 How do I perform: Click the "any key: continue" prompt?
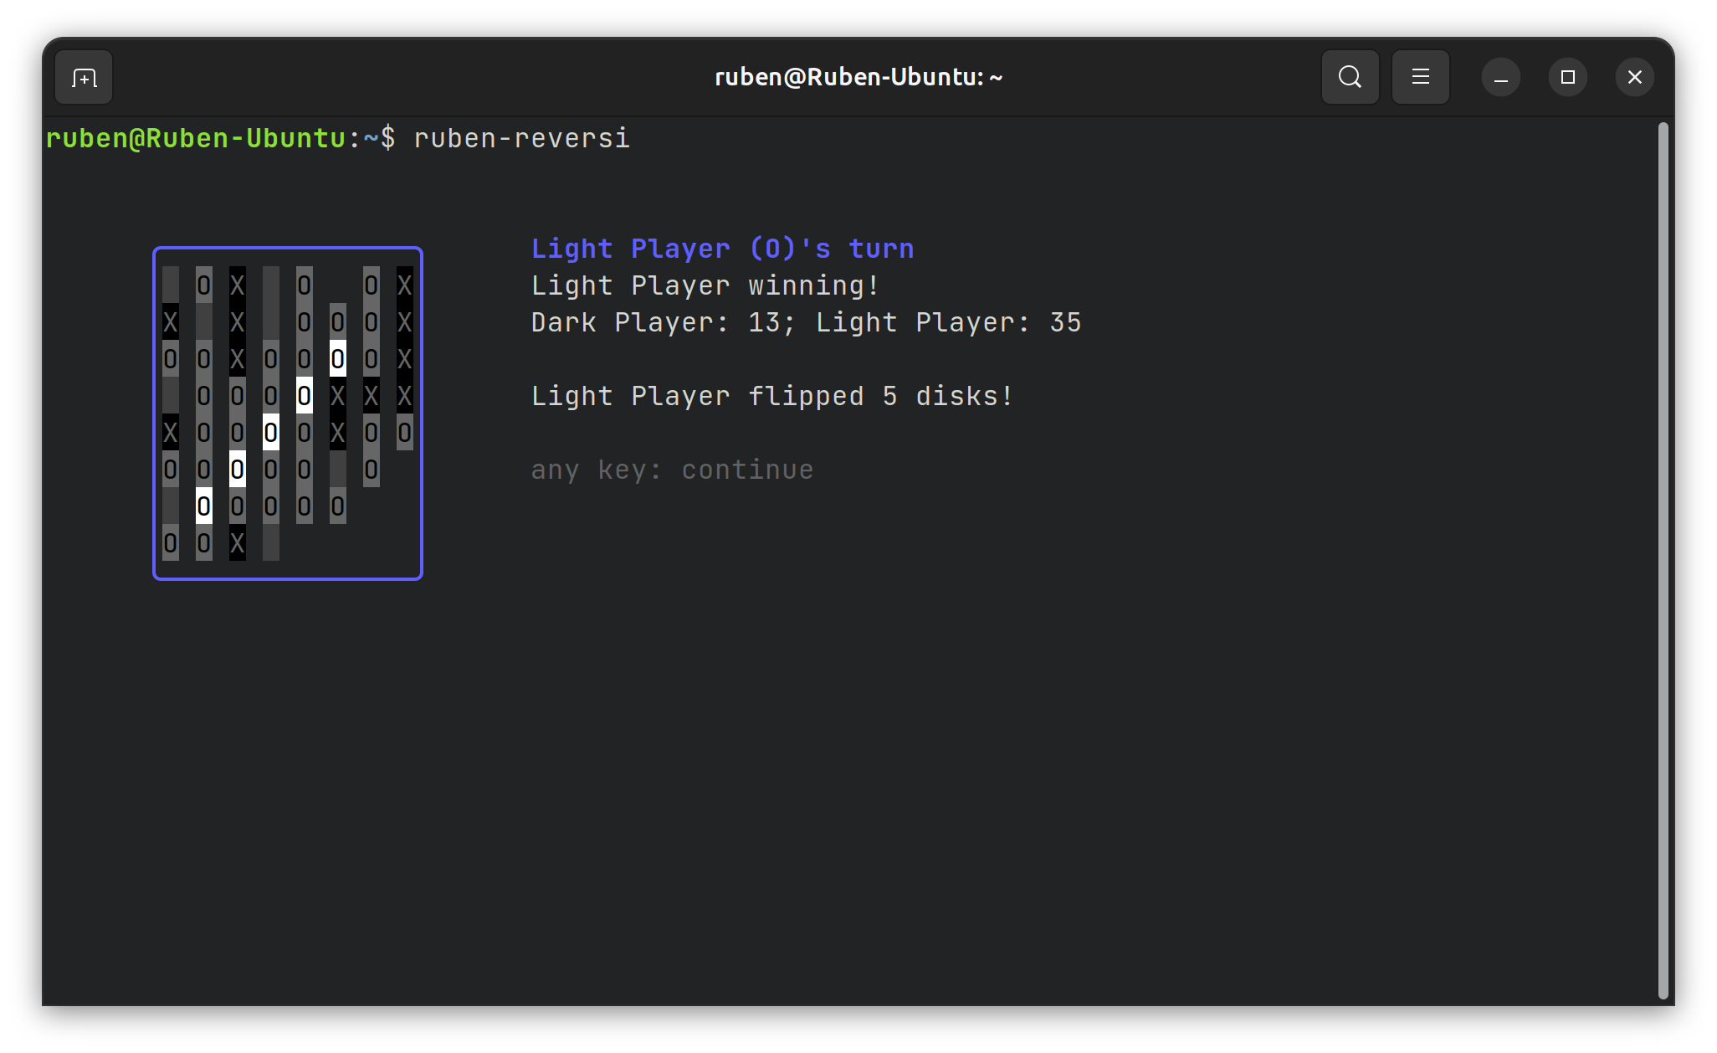671,470
